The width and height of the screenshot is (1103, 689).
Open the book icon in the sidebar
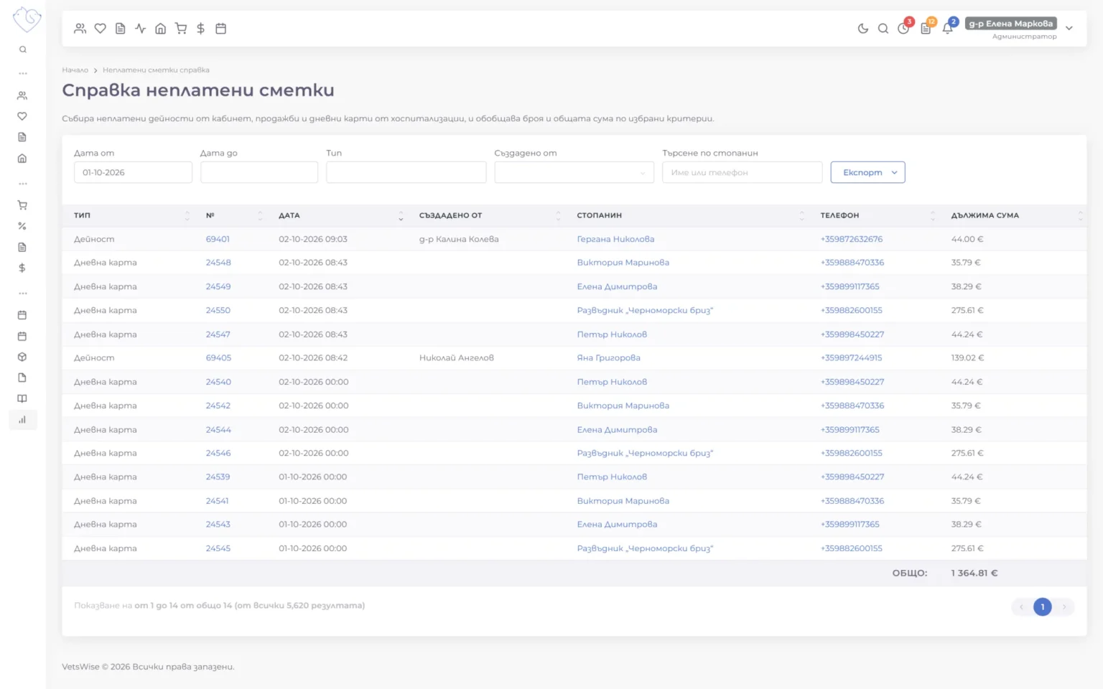[22, 398]
